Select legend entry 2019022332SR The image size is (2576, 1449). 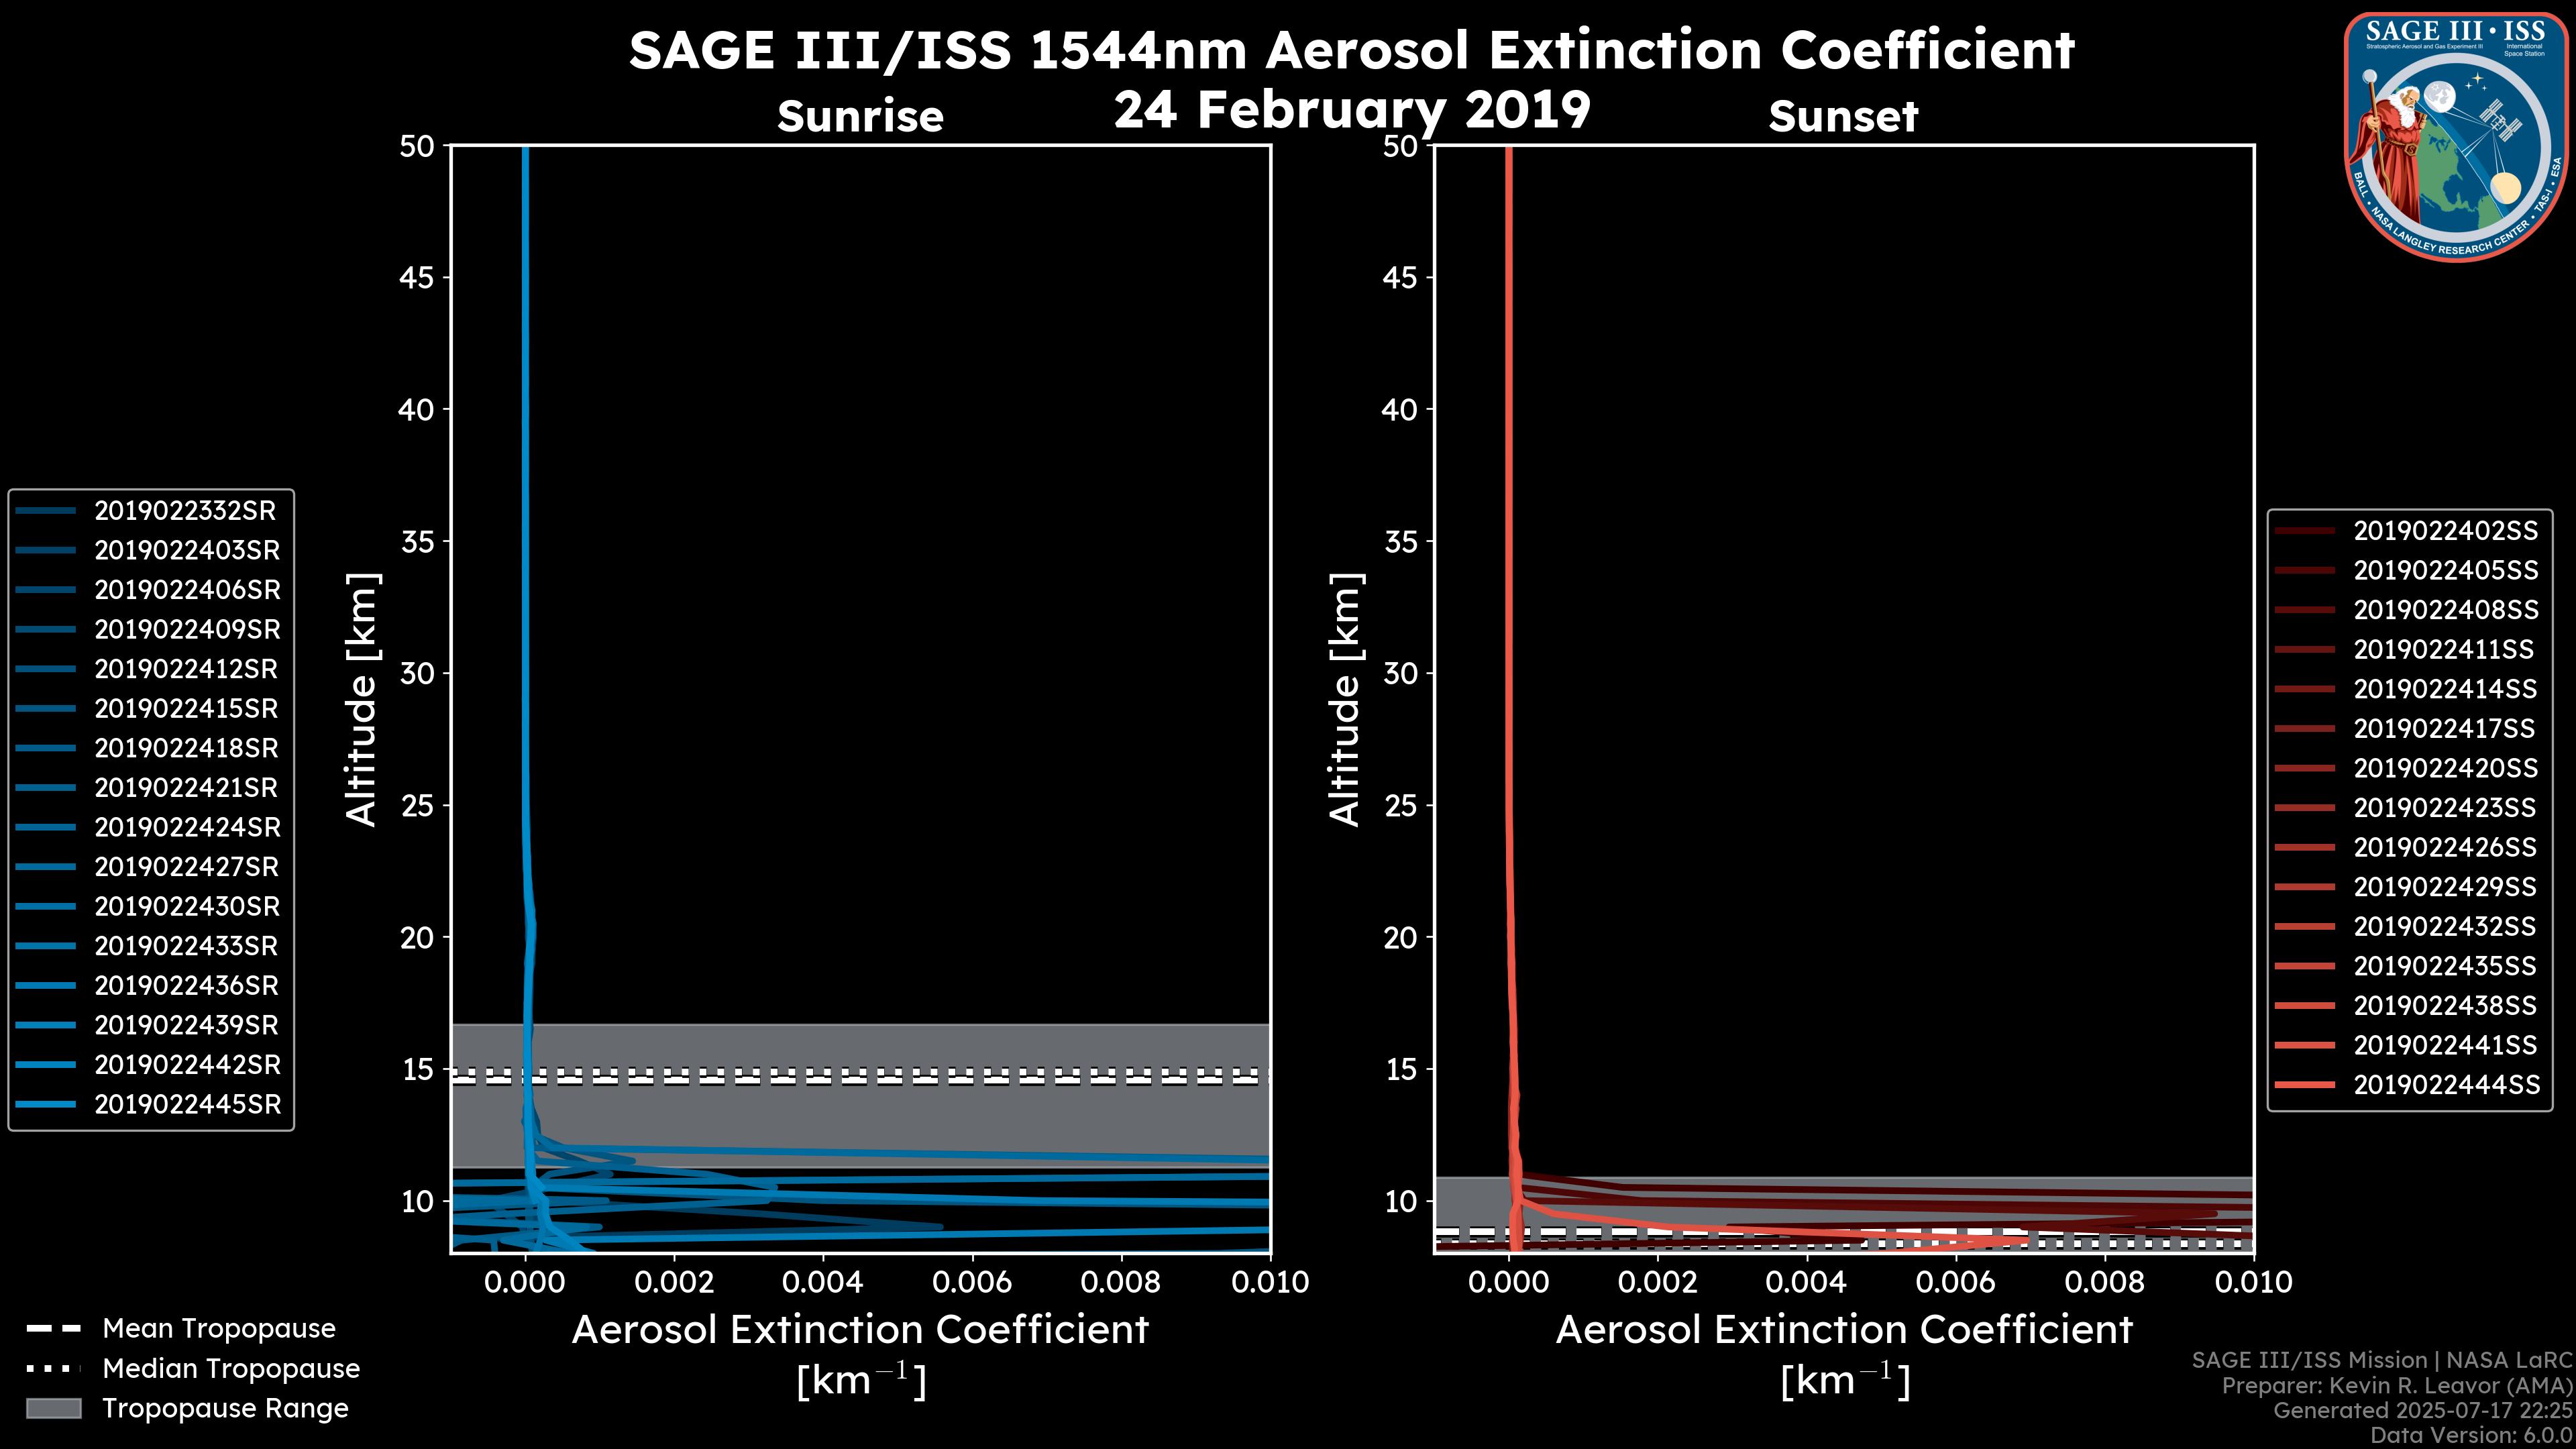184,511
